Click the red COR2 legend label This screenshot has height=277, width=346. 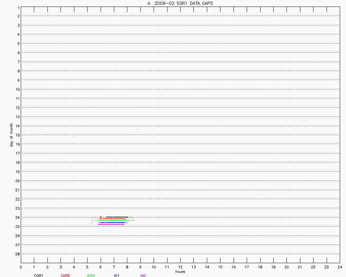(65, 276)
